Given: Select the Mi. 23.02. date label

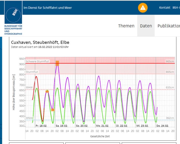Looking at the screenshot, I should tap(142, 126).
